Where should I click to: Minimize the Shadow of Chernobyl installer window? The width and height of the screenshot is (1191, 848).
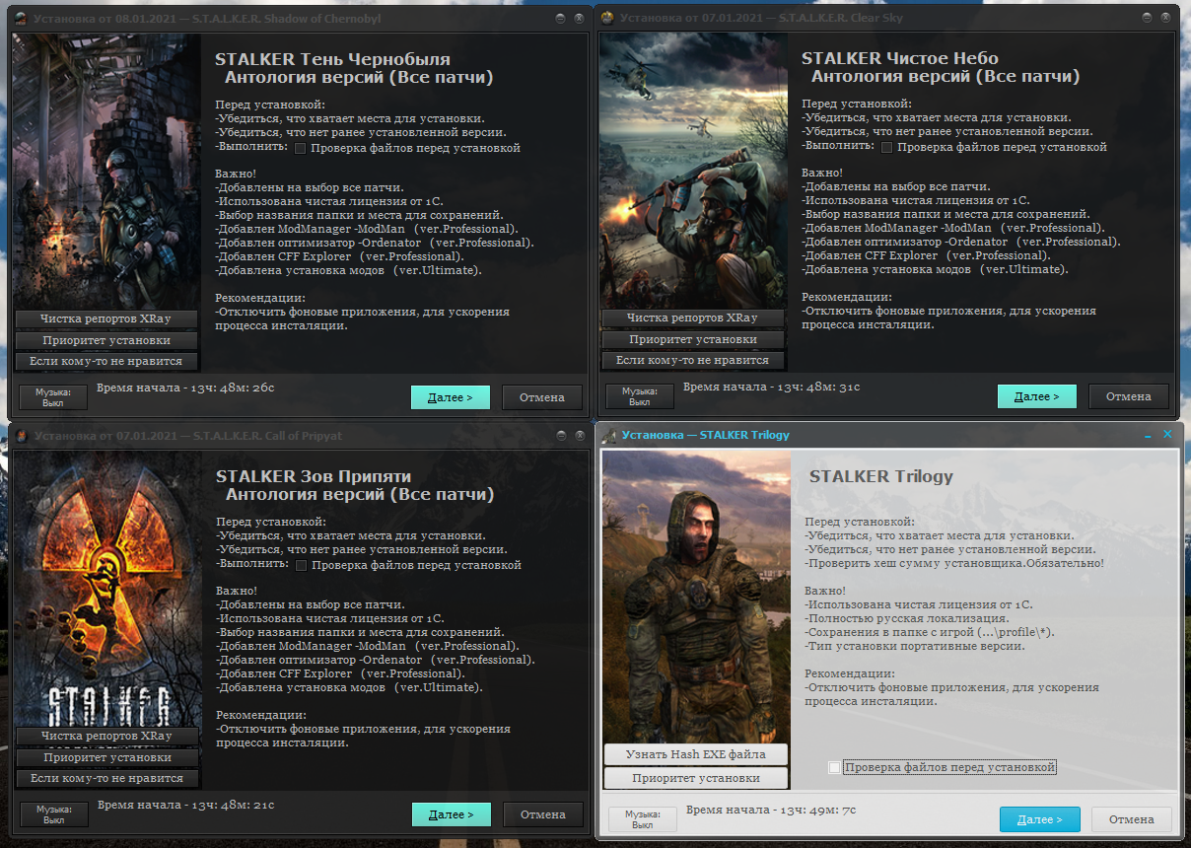click(x=559, y=18)
